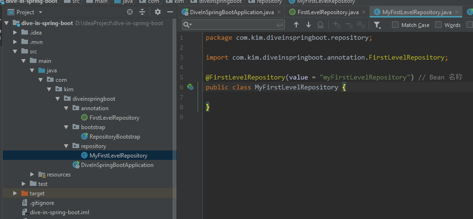Open the Project panel settings gear
The height and width of the screenshot is (219, 473).
[158, 12]
